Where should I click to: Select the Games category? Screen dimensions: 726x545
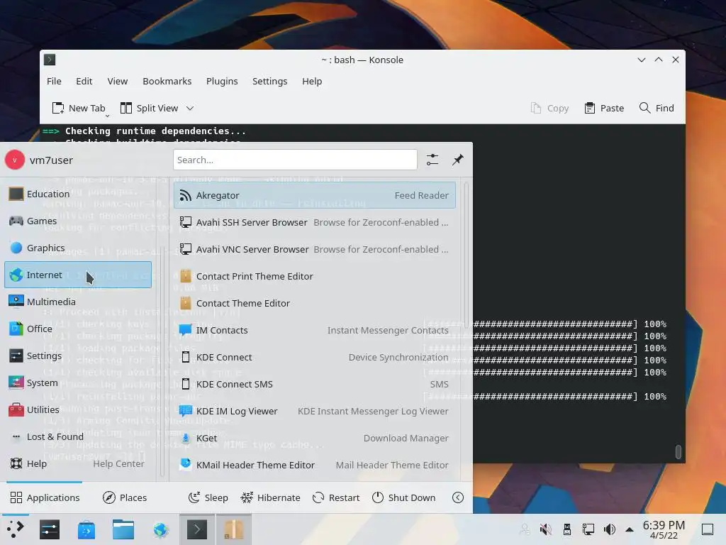pos(78,221)
